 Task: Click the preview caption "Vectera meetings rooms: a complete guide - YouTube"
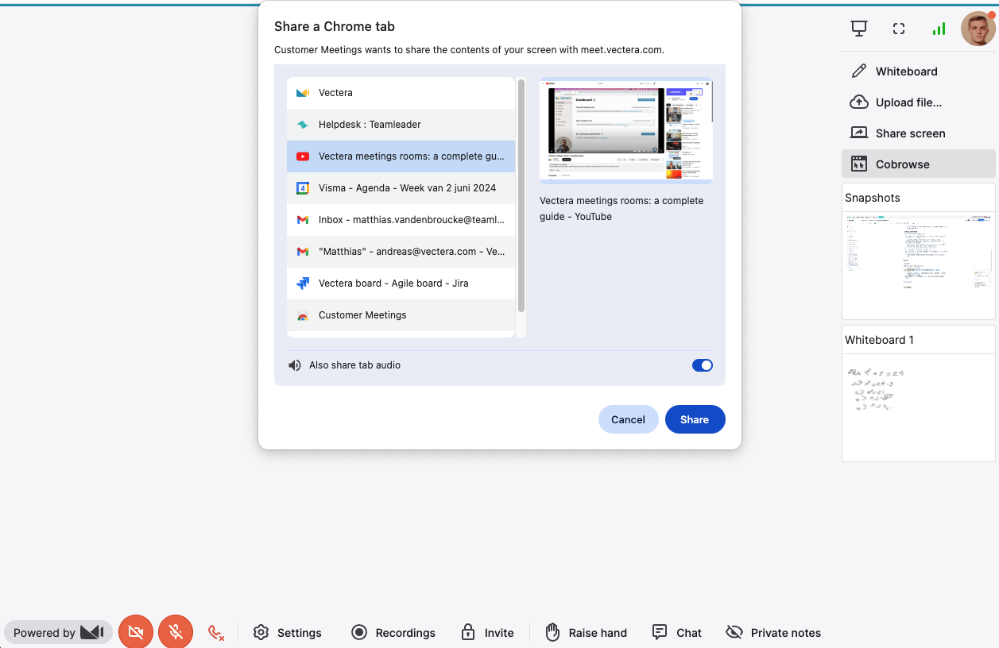621,209
